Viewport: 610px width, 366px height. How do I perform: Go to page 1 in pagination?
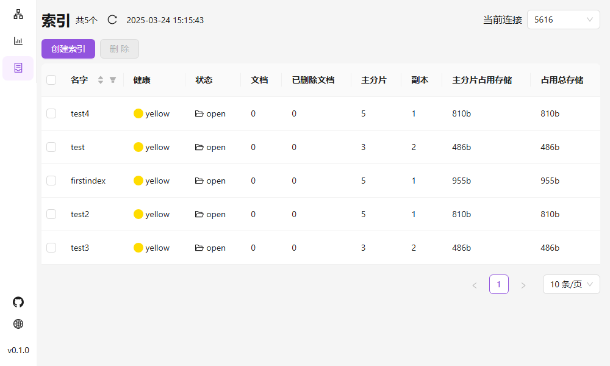click(498, 284)
